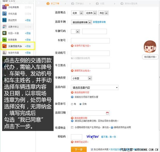Add 加油卡充值 via its +添加 link
Image resolution: width=160 pixels, height=152 pixels.
coord(28,53)
